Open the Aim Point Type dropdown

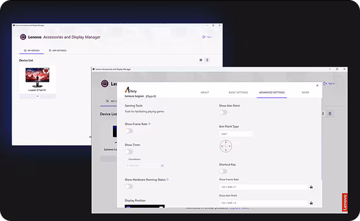coord(236,134)
